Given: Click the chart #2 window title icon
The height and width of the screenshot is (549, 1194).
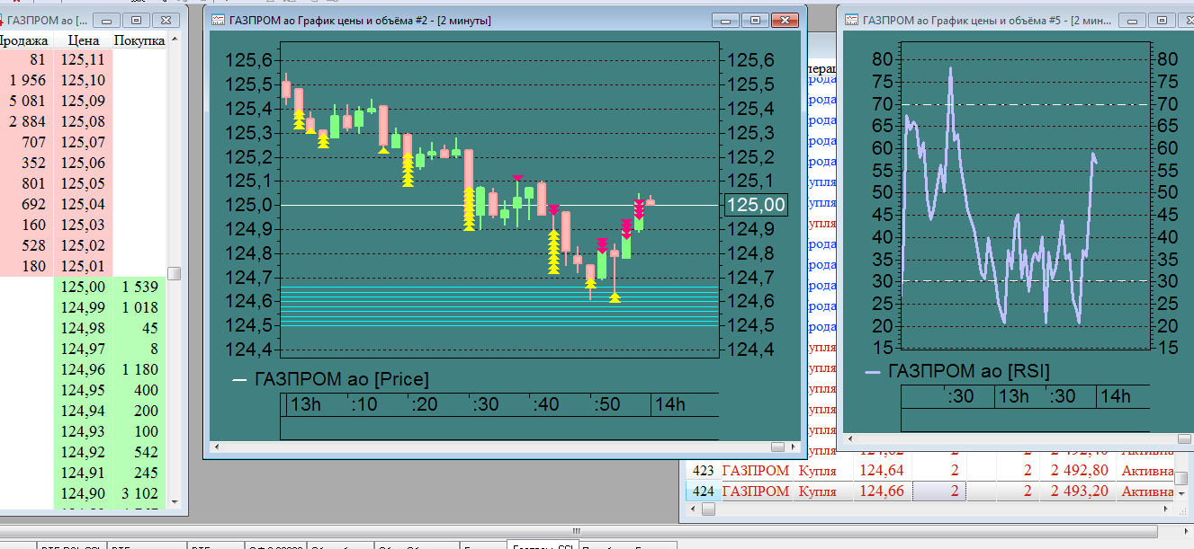Looking at the screenshot, I should coord(219,19).
